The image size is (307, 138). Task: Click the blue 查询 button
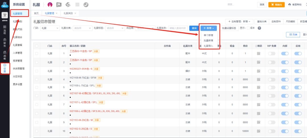click(194, 28)
